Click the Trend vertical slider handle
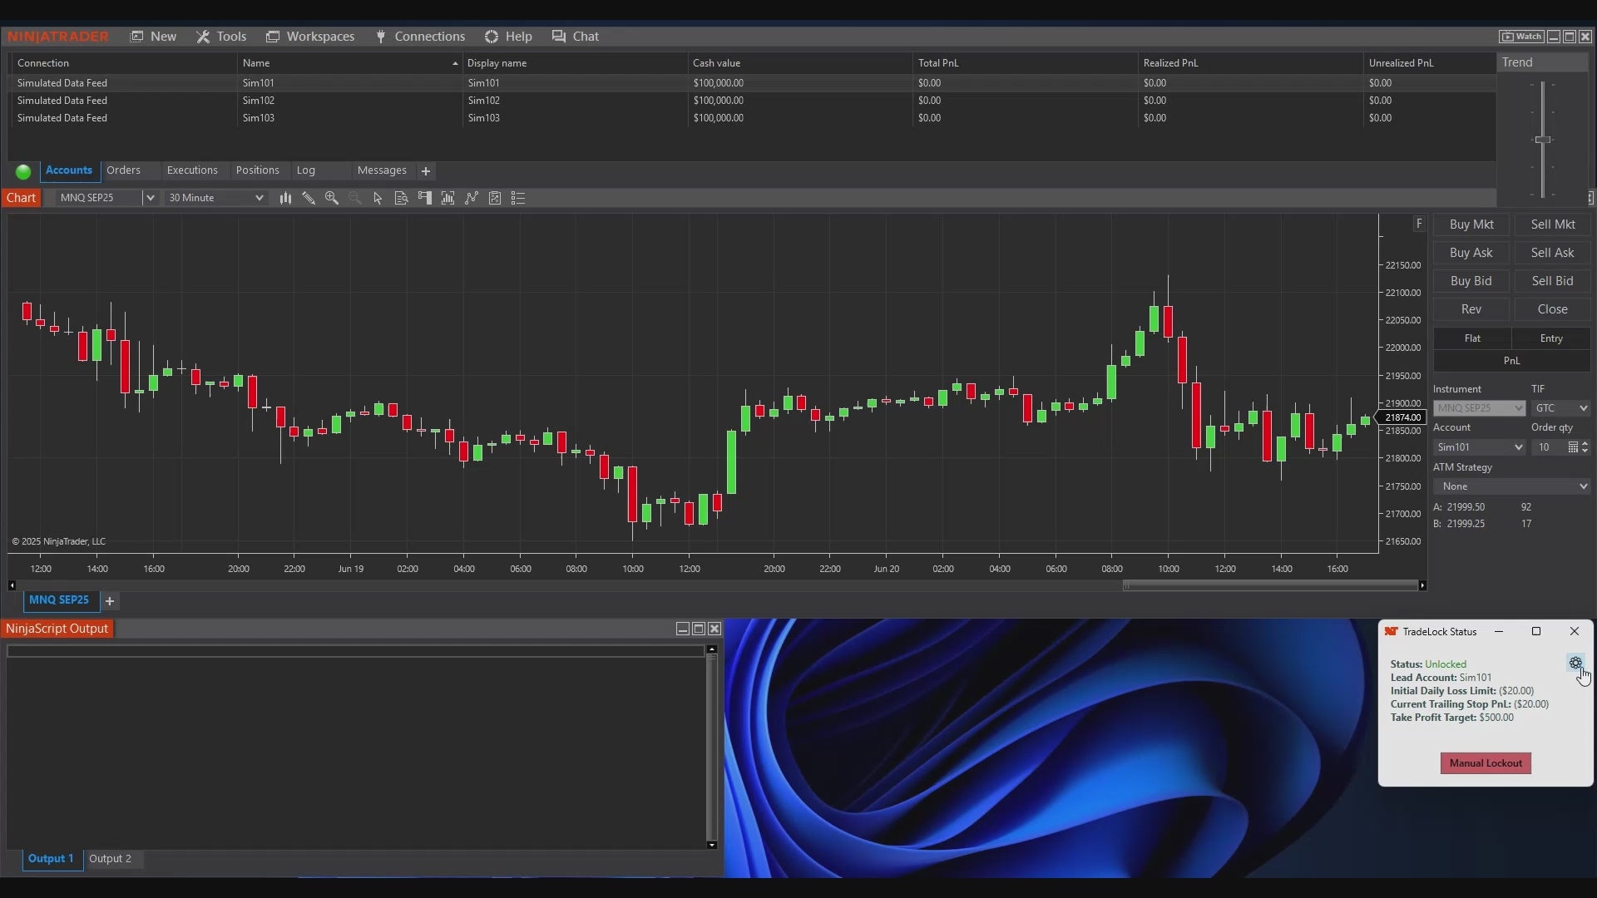Screen dimensions: 1597x898 tap(1543, 140)
